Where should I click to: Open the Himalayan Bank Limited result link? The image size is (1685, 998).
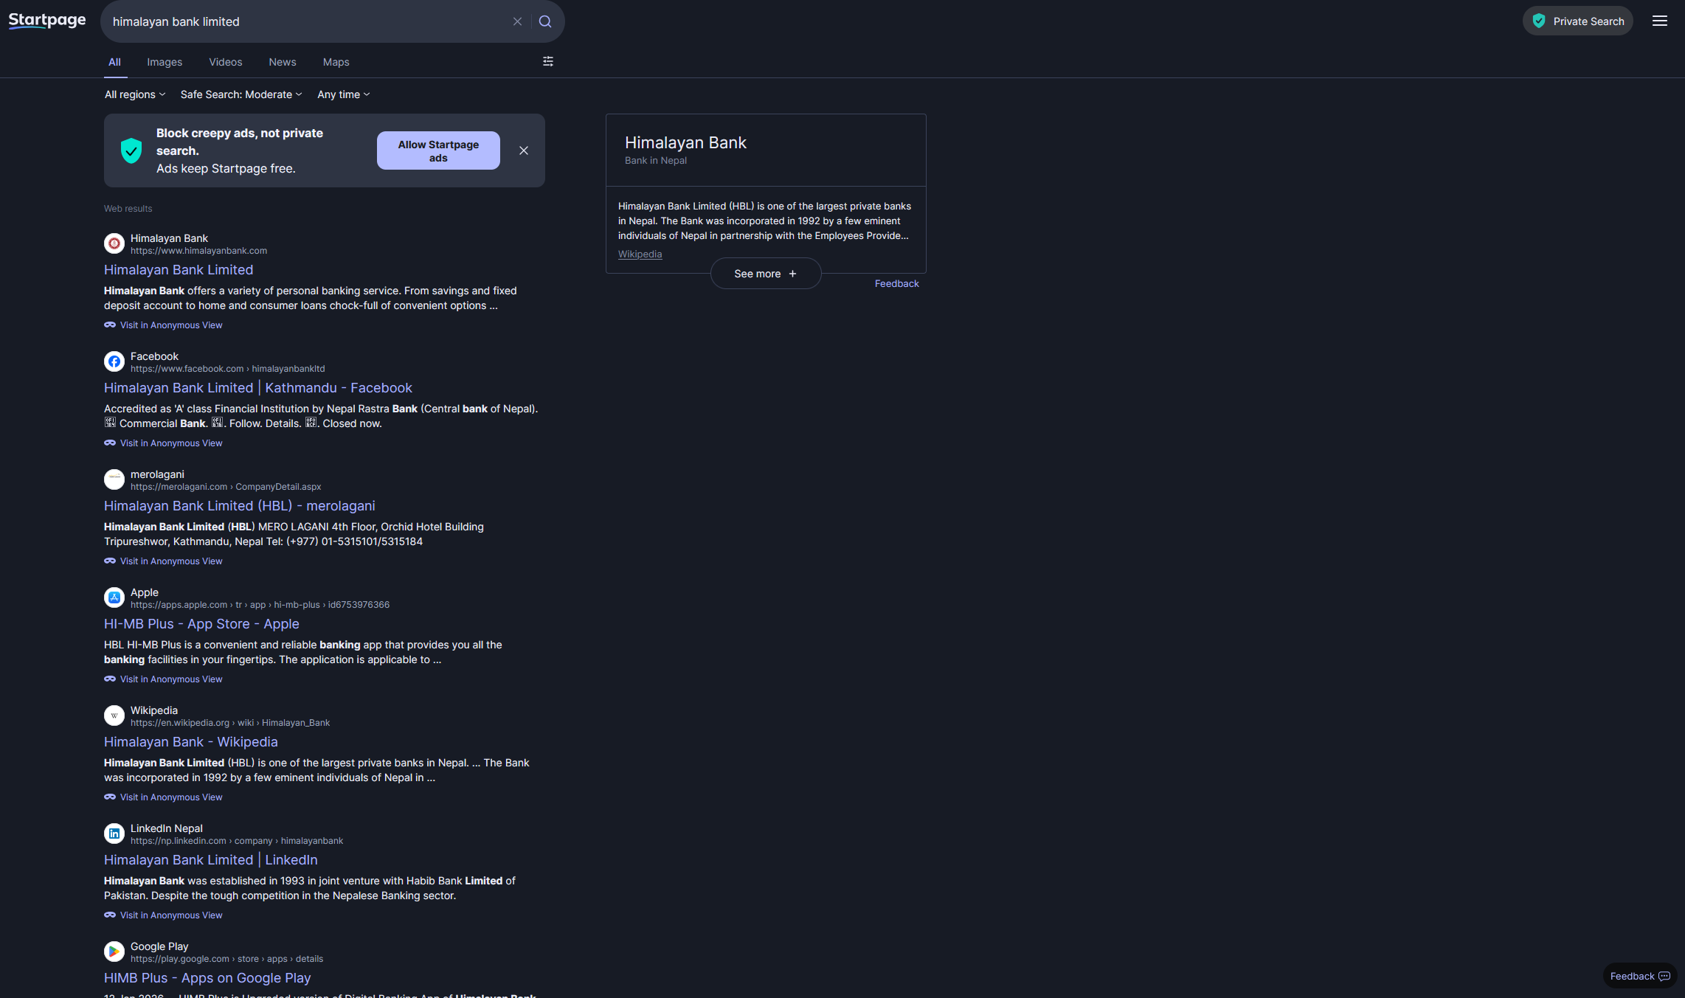(x=179, y=270)
